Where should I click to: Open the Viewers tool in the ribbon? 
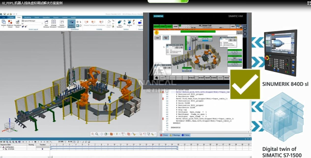pos(3,23)
